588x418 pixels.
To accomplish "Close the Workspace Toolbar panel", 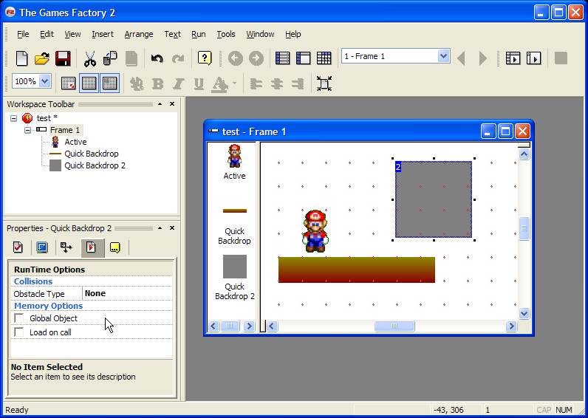I will tap(172, 104).
